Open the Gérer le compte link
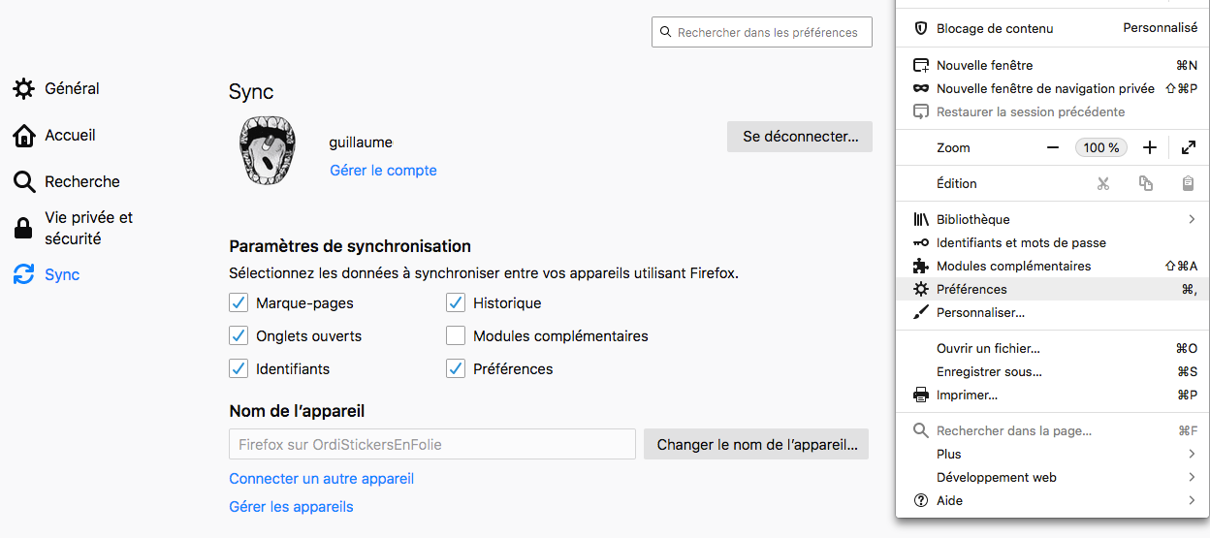Image resolution: width=1210 pixels, height=538 pixels. [x=383, y=171]
